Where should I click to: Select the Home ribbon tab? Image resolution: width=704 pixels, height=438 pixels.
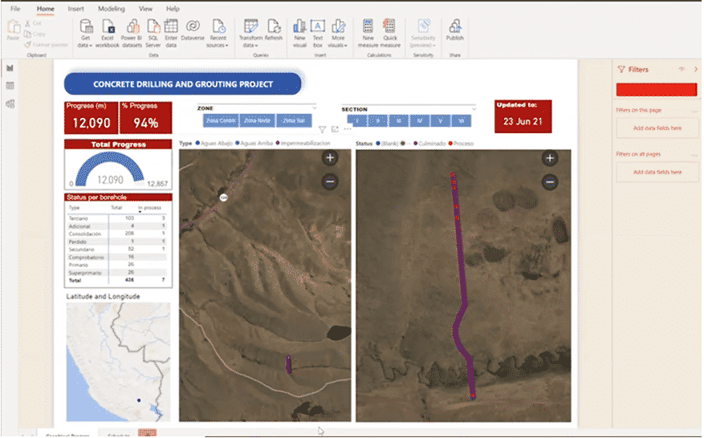(45, 9)
